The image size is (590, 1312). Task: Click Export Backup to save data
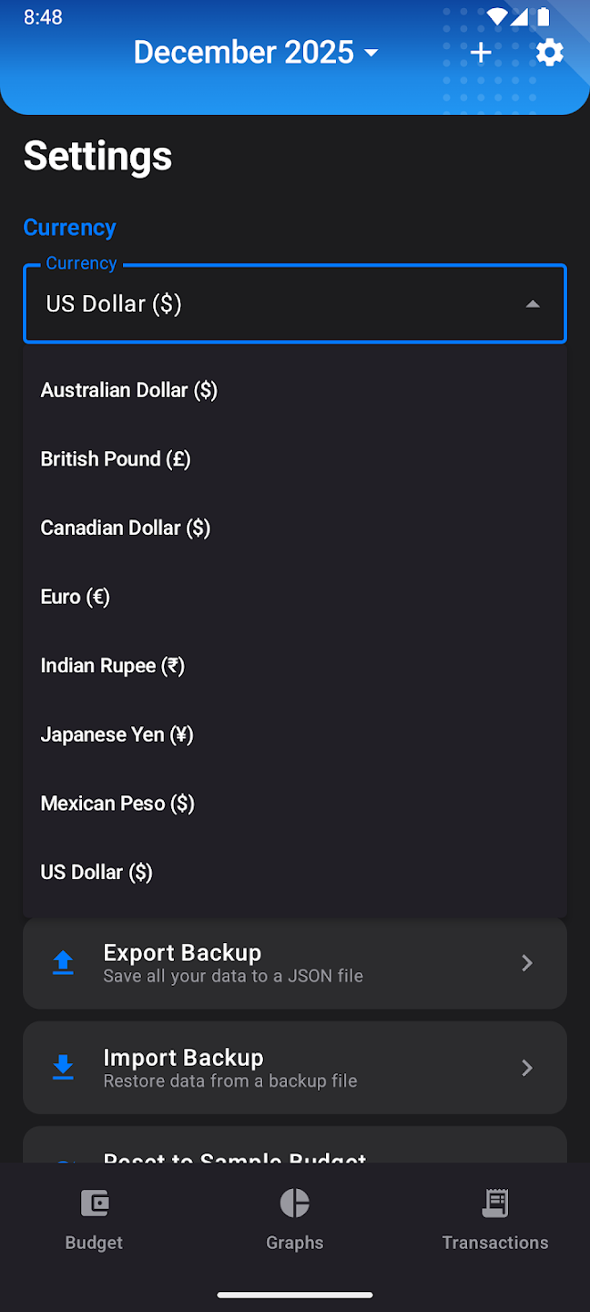(294, 962)
